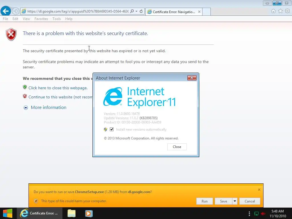The image size is (292, 219).
Task: Refresh the page with the reload icon
Action: pos(141,11)
